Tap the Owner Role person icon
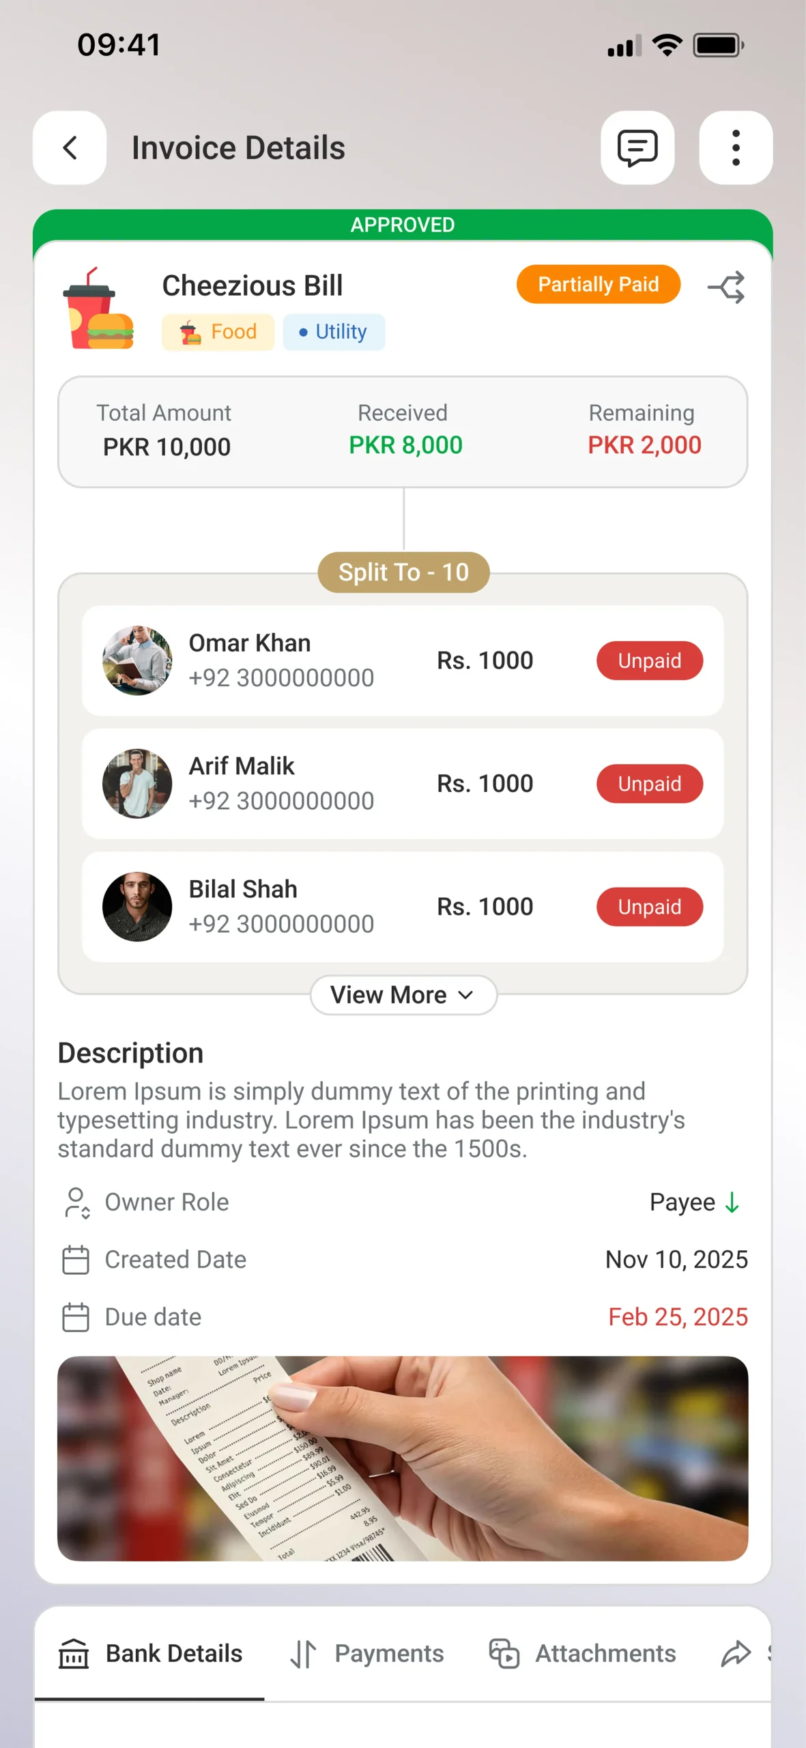Screen dimensions: 806x1748 76,1202
